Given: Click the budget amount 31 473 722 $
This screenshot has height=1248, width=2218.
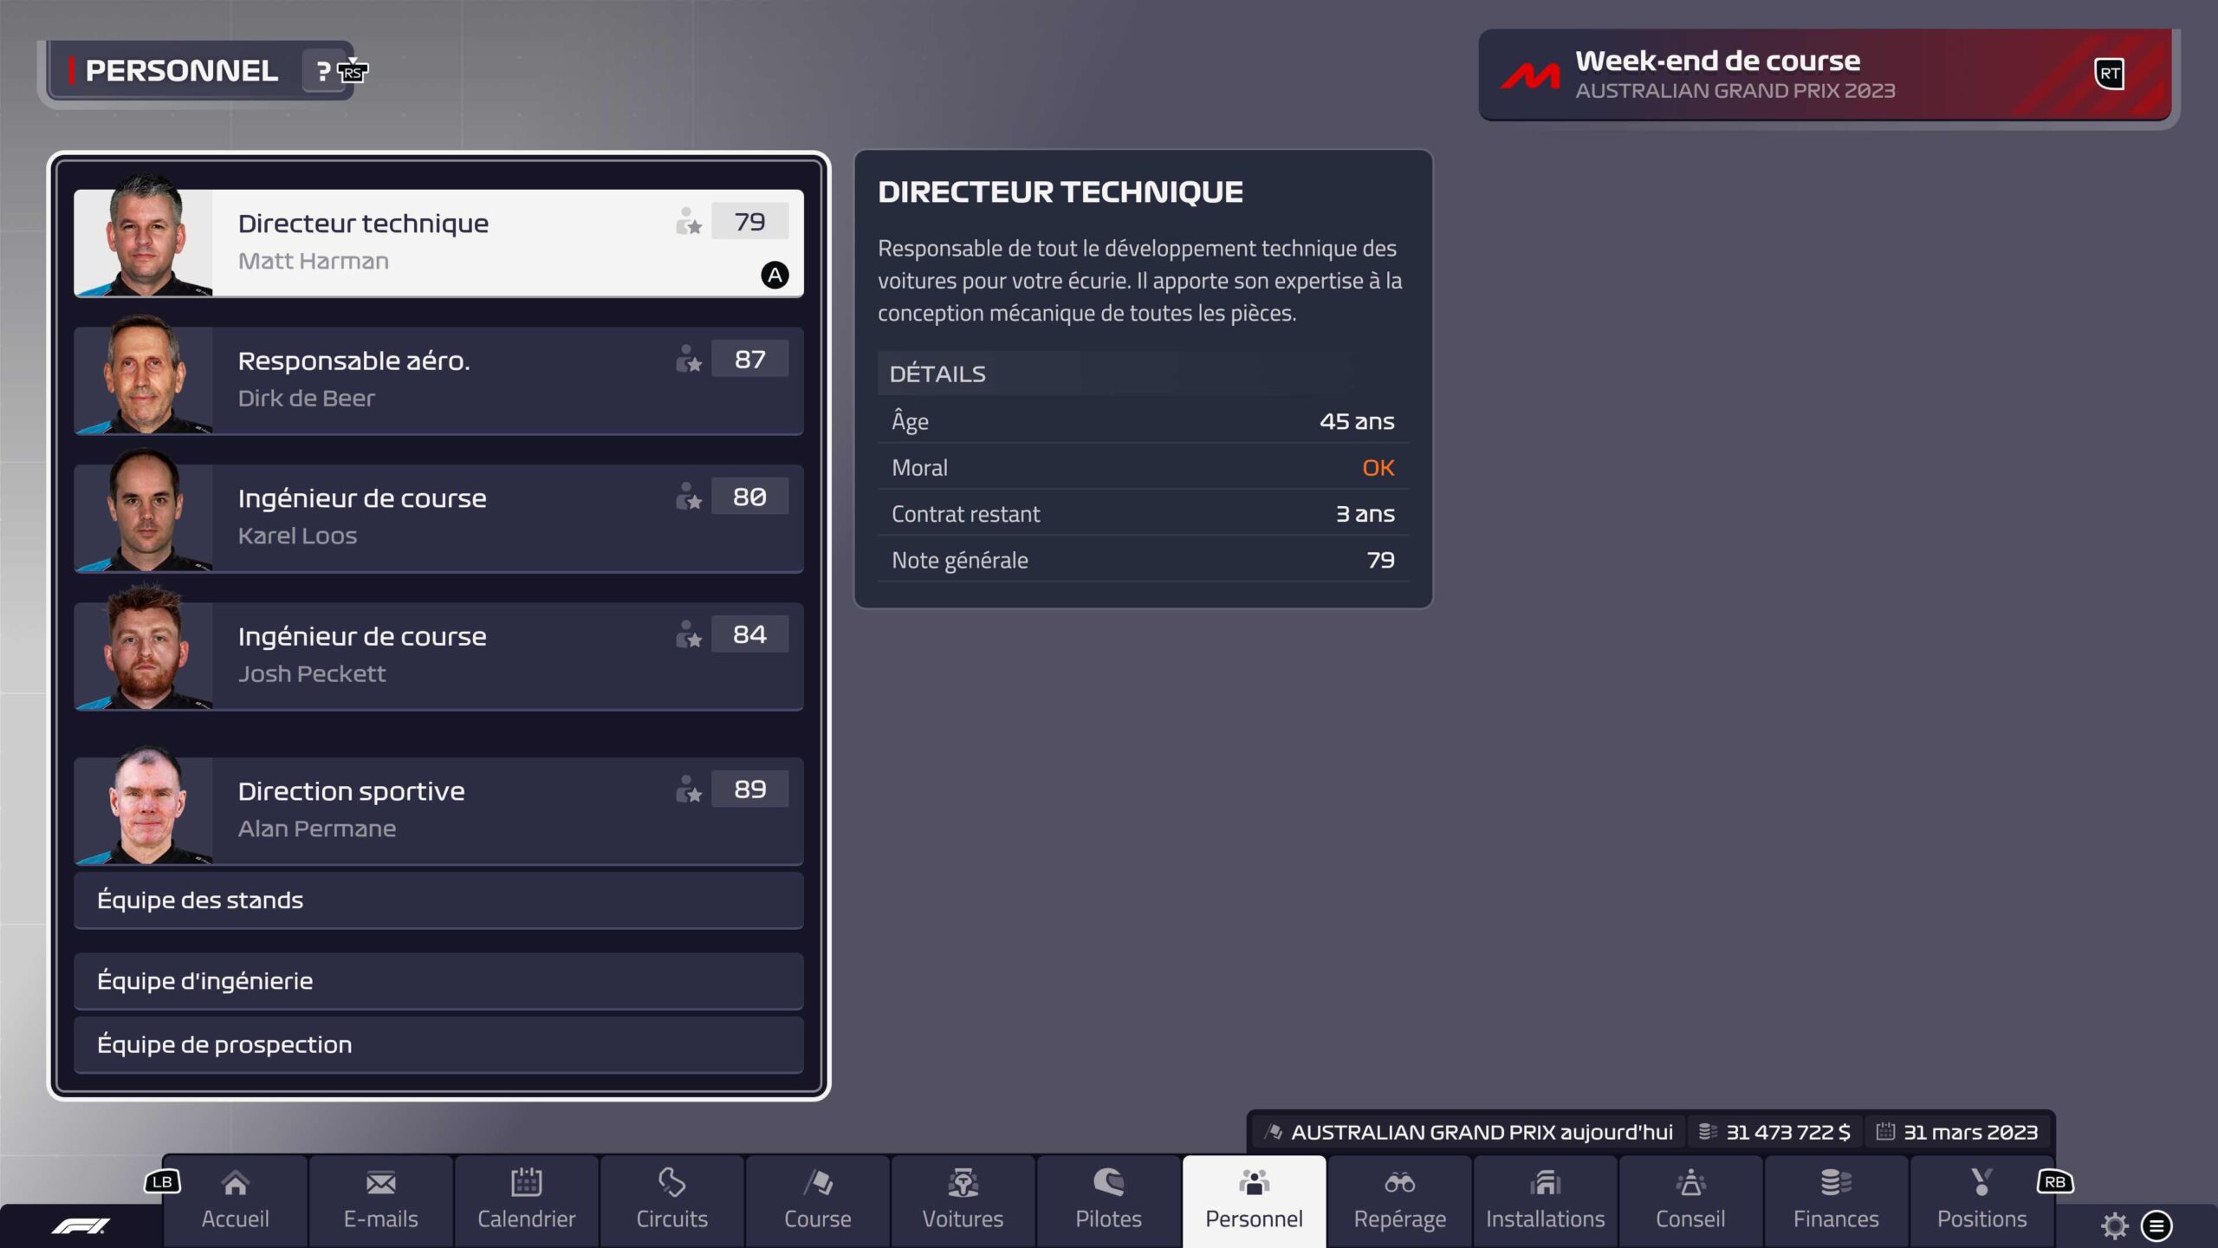Looking at the screenshot, I should tap(1788, 1132).
